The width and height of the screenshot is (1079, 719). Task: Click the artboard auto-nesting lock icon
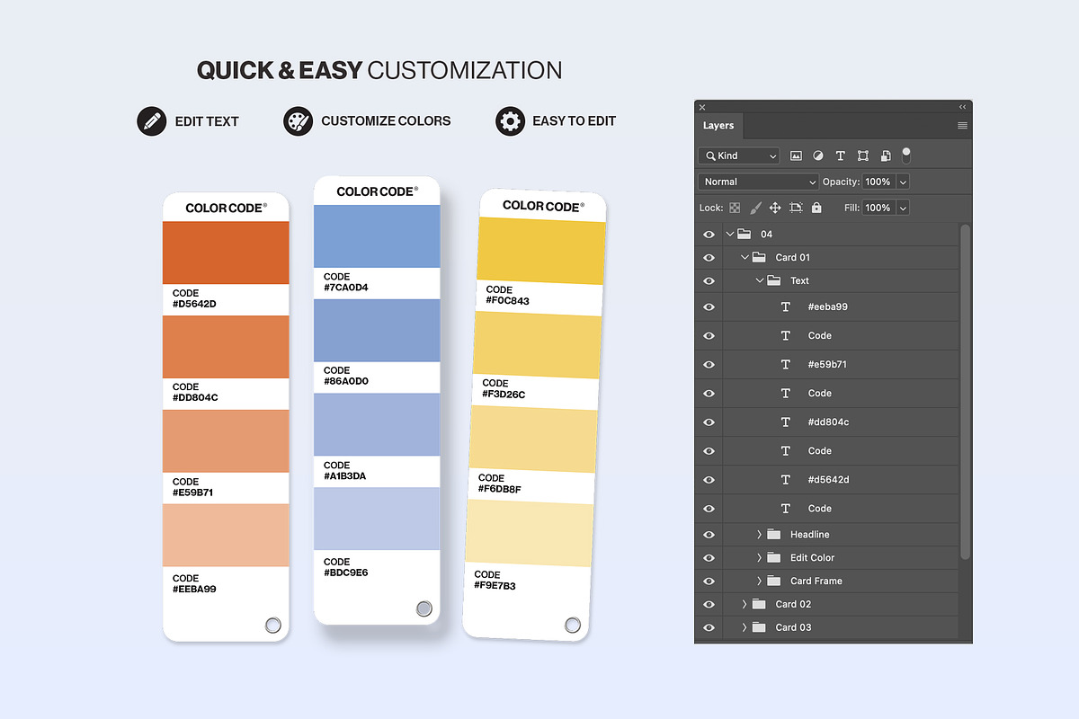point(796,208)
